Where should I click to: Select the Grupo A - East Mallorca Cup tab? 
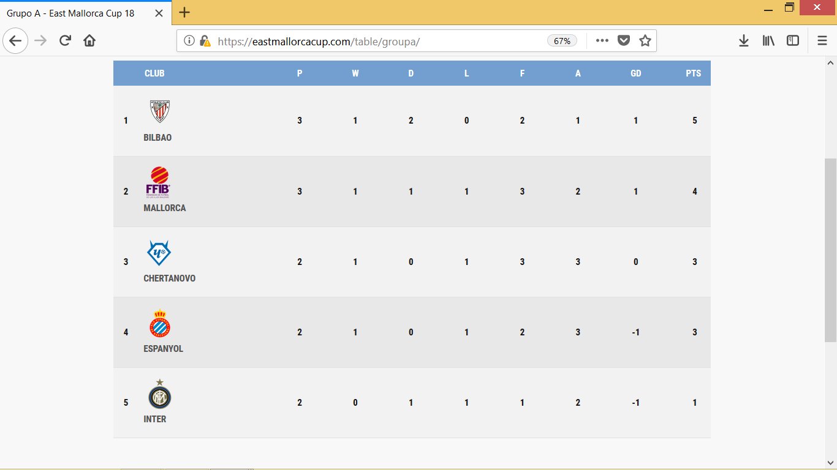coord(85,12)
